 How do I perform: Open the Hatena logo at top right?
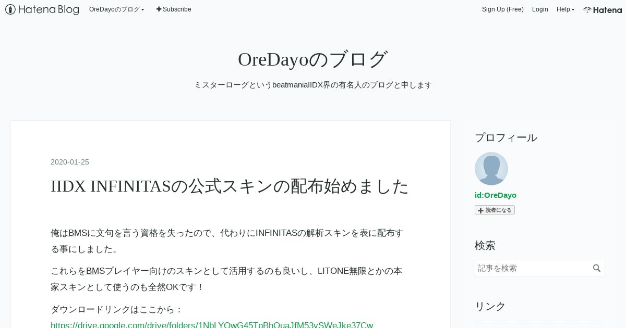pos(603,9)
